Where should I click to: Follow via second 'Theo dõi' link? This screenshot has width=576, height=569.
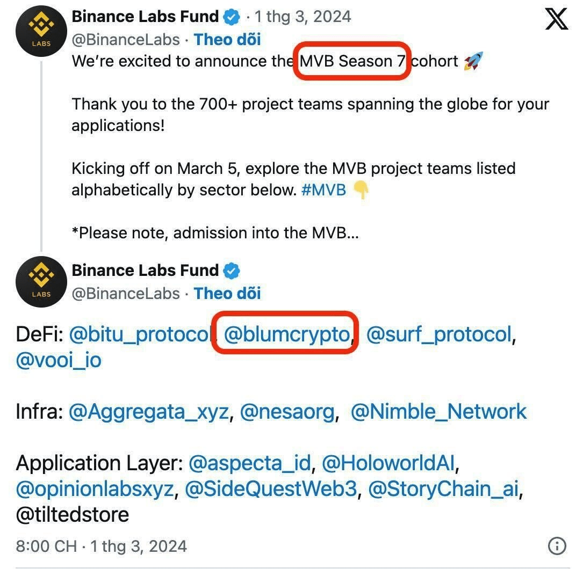227,293
